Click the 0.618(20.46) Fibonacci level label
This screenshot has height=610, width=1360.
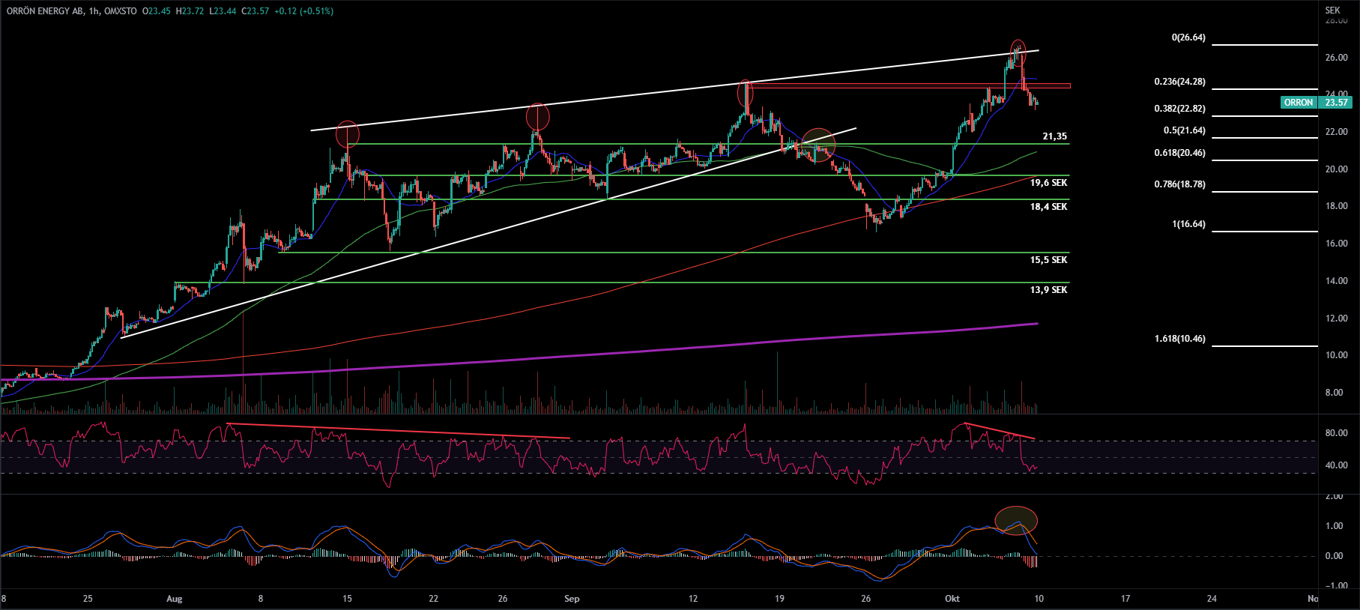click(1179, 153)
